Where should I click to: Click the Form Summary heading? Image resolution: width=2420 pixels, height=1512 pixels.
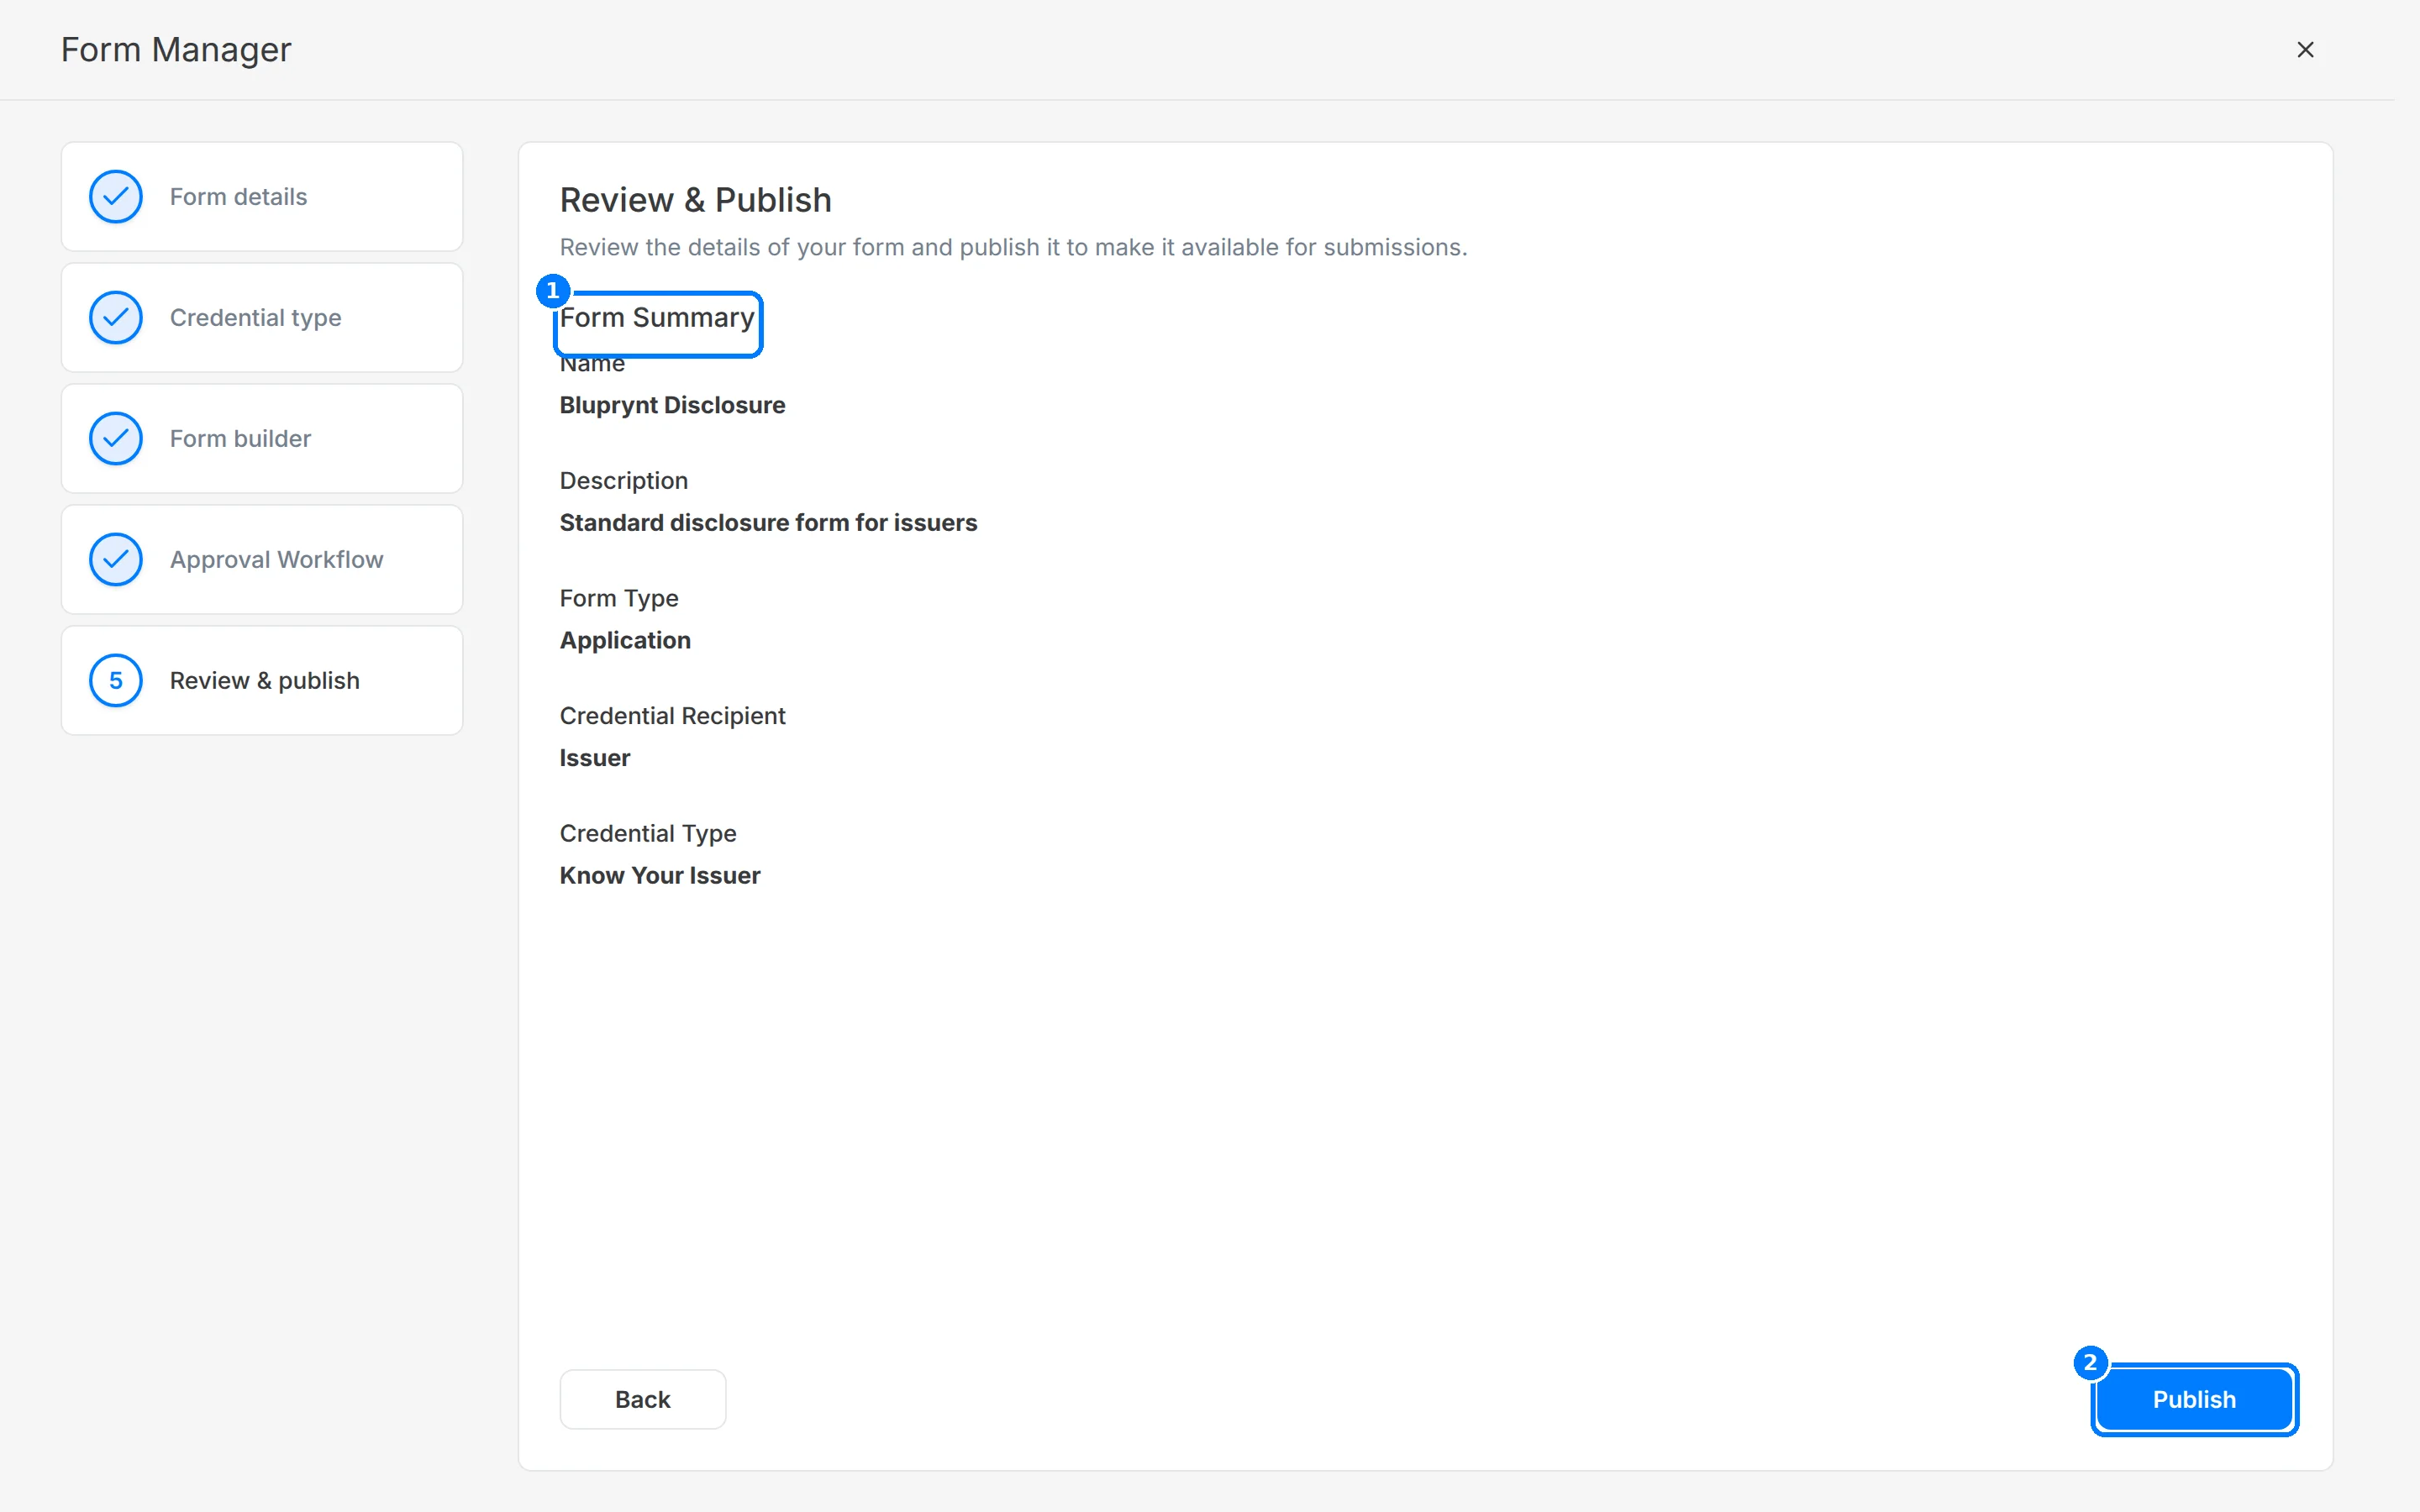click(657, 317)
